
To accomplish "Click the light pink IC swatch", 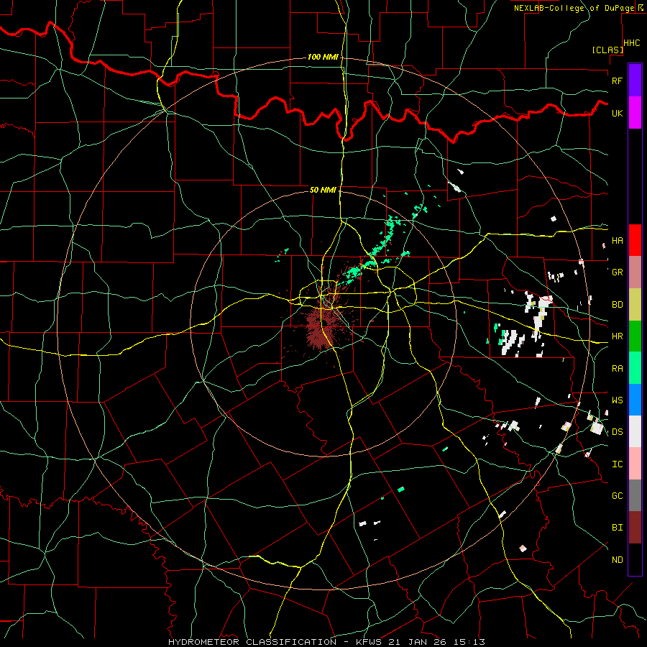I will [x=635, y=464].
